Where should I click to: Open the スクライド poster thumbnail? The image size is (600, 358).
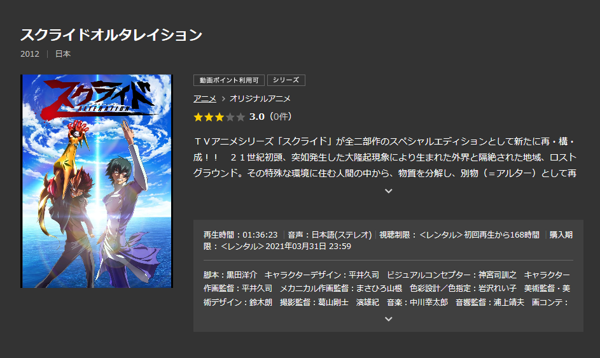point(97,181)
